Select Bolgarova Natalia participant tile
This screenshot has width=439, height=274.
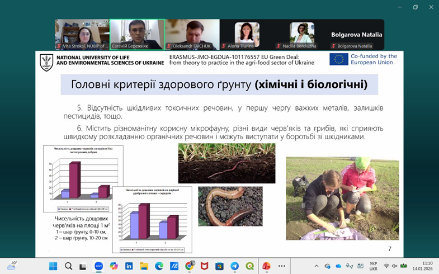coord(357,35)
